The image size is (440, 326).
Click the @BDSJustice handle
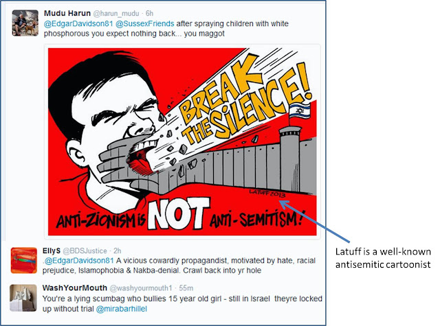click(85, 251)
